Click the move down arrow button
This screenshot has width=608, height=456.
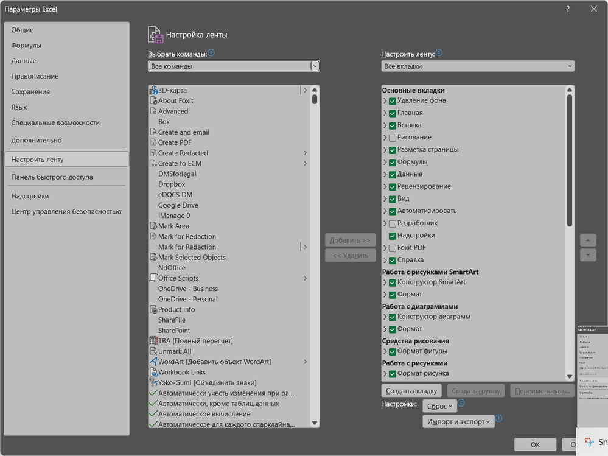589,255
